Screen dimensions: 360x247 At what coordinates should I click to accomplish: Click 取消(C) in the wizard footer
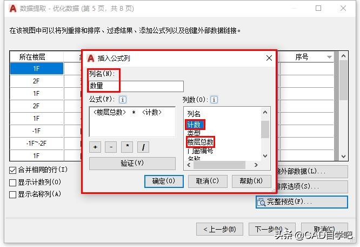pyautogui.click(x=324, y=229)
